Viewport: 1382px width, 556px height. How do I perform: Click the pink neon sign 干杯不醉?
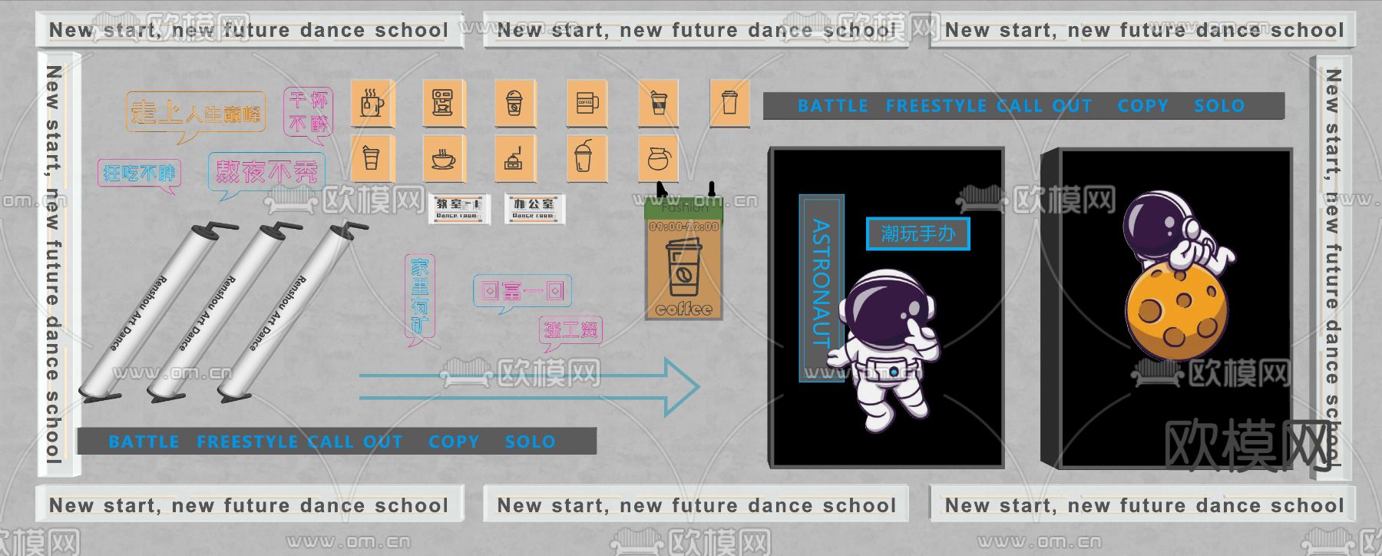(308, 114)
